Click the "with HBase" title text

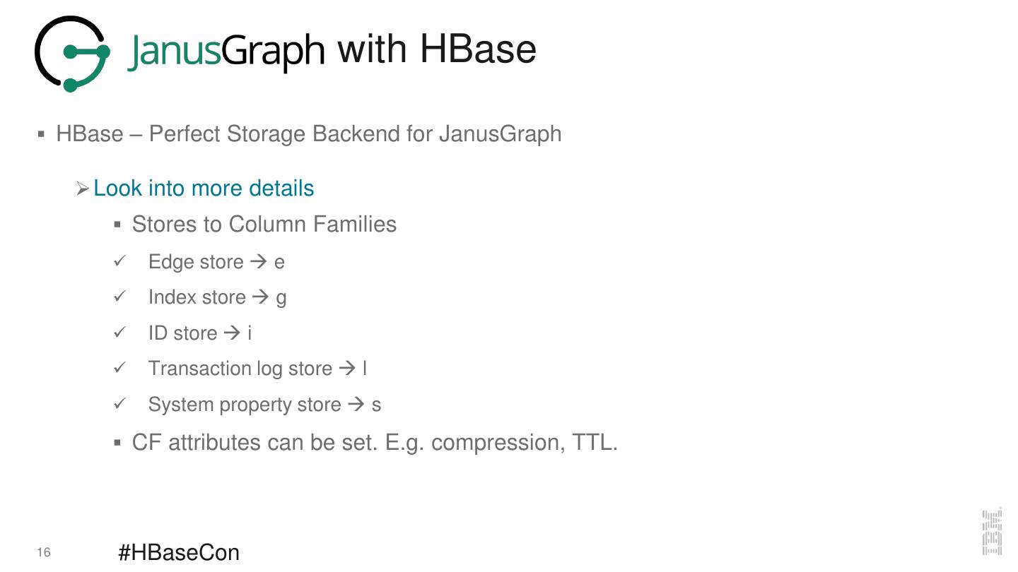[437, 49]
